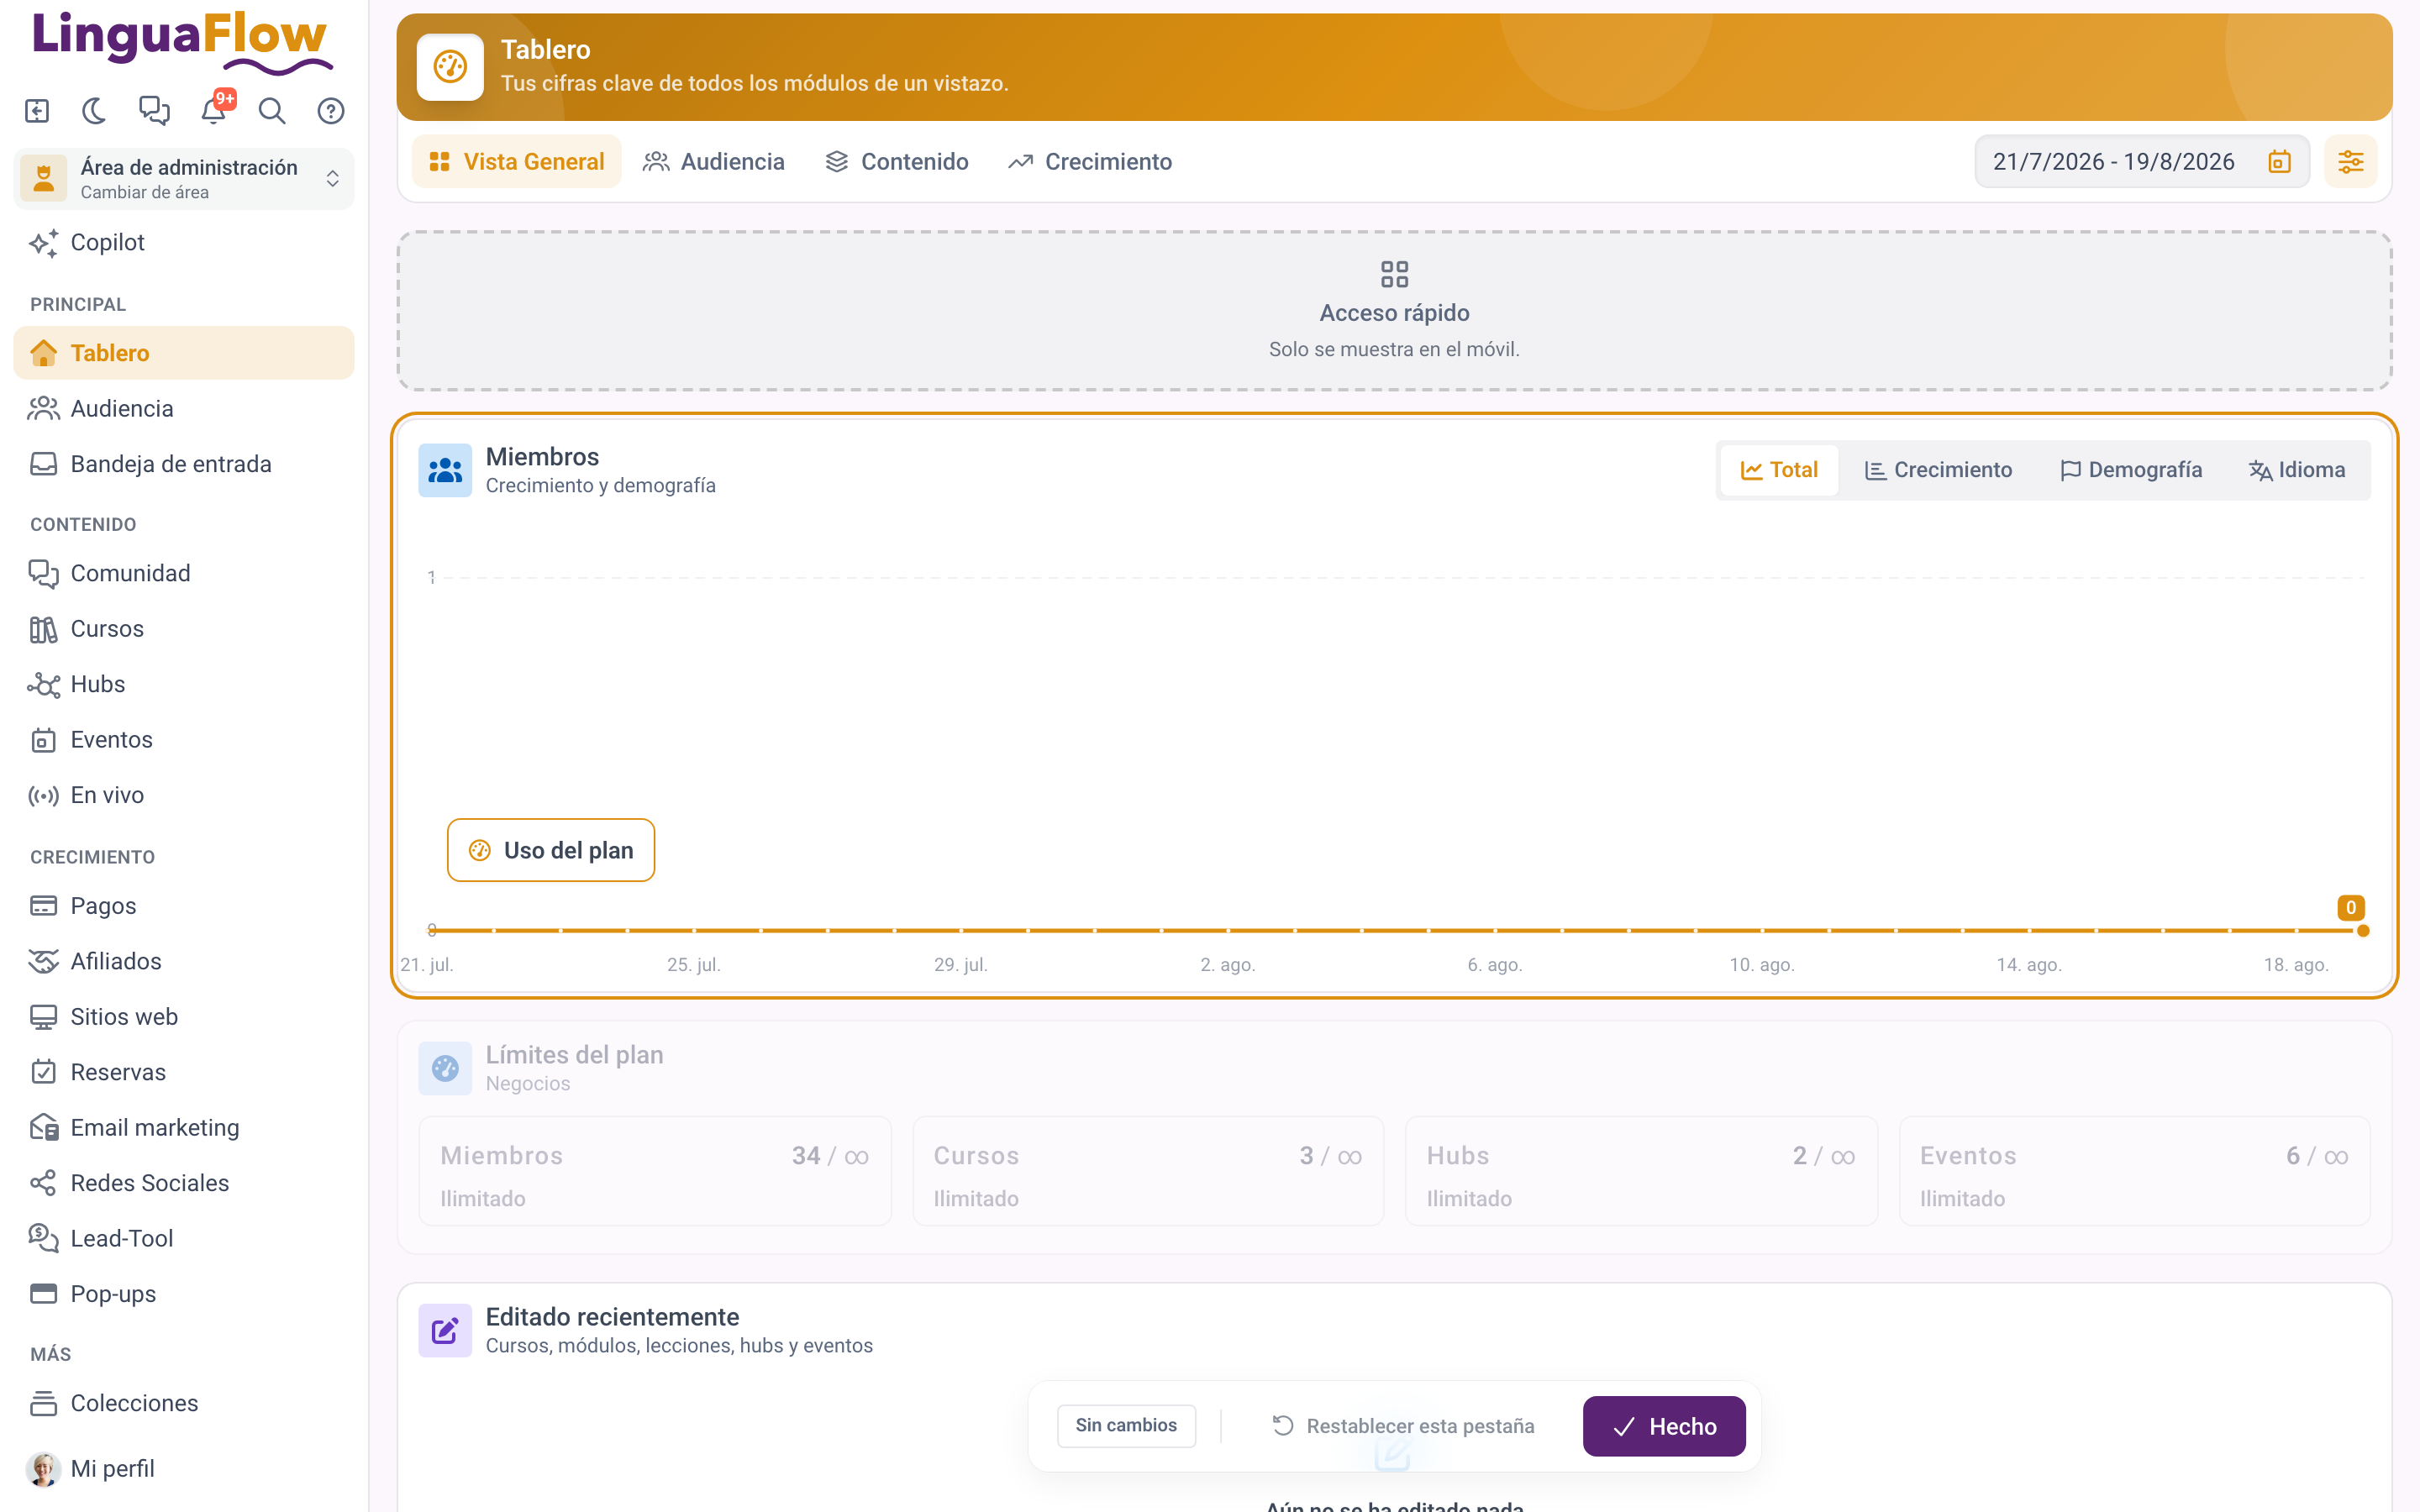Screen dimensions: 2420x1512
Task: Click the Tablero header gauge icon
Action: (x=450, y=67)
